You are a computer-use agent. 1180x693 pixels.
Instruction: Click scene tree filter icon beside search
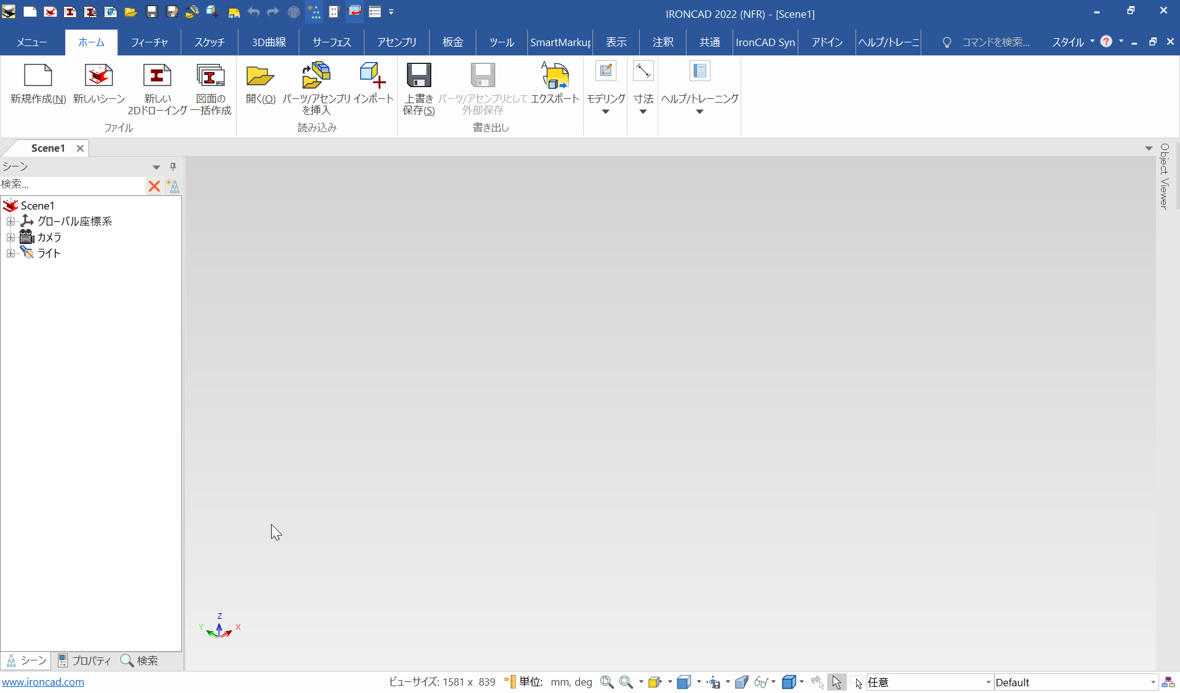[173, 186]
